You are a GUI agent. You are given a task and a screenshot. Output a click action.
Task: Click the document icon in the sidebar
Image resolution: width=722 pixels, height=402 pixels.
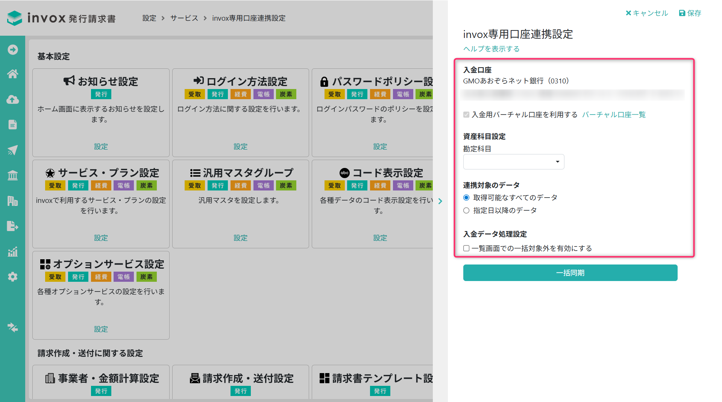pos(12,125)
